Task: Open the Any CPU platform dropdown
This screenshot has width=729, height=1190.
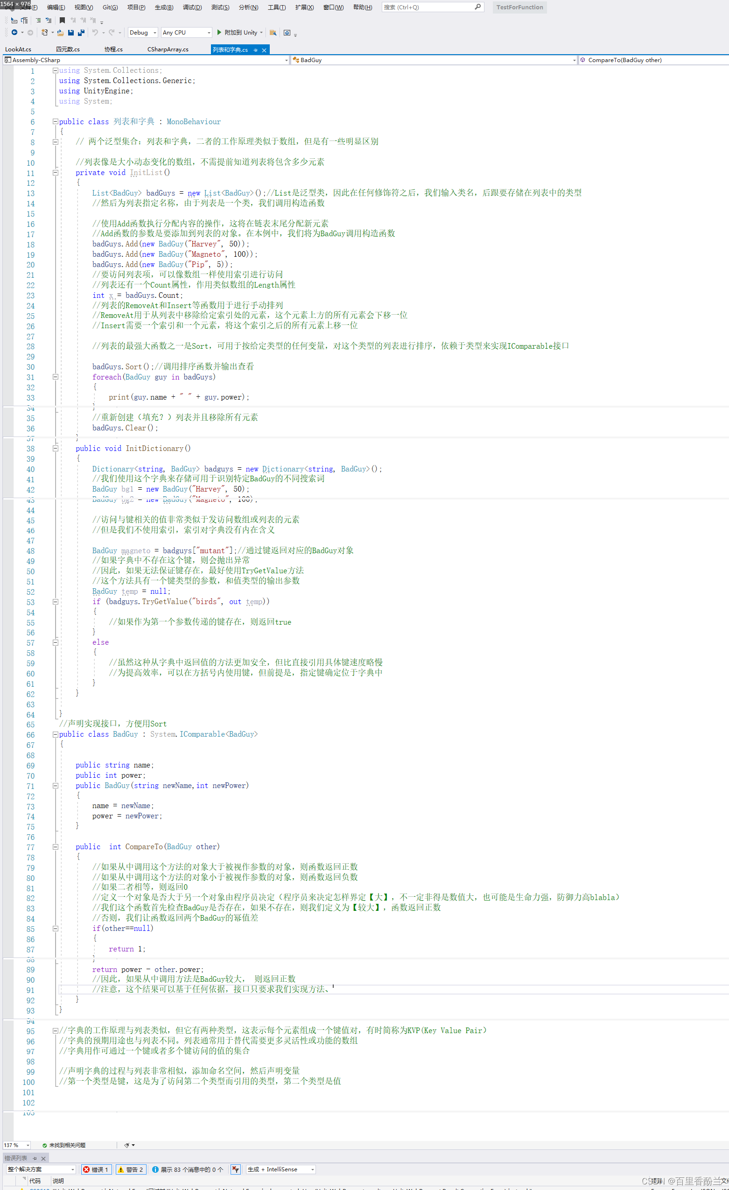Action: pyautogui.click(x=186, y=32)
